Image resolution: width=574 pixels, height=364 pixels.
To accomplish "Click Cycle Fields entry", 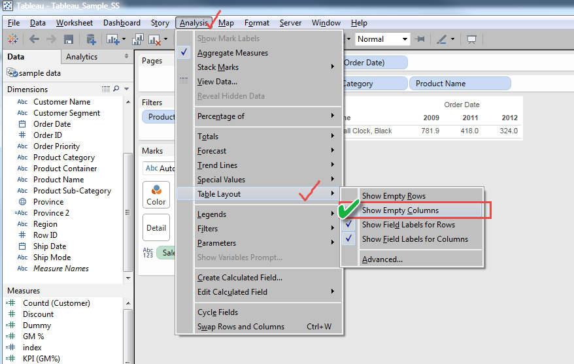I will [x=258, y=312].
